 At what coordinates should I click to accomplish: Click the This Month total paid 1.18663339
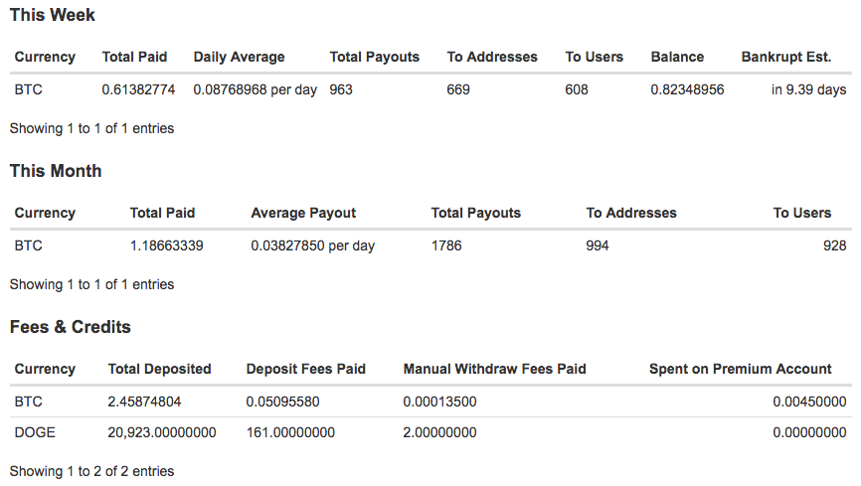pyautogui.click(x=166, y=245)
